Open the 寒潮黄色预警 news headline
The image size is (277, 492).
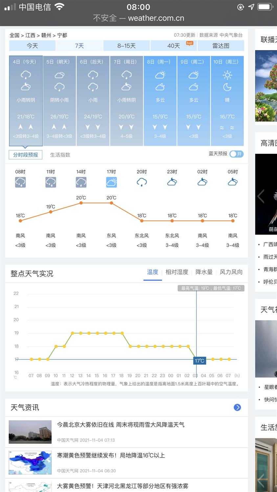click(x=111, y=455)
